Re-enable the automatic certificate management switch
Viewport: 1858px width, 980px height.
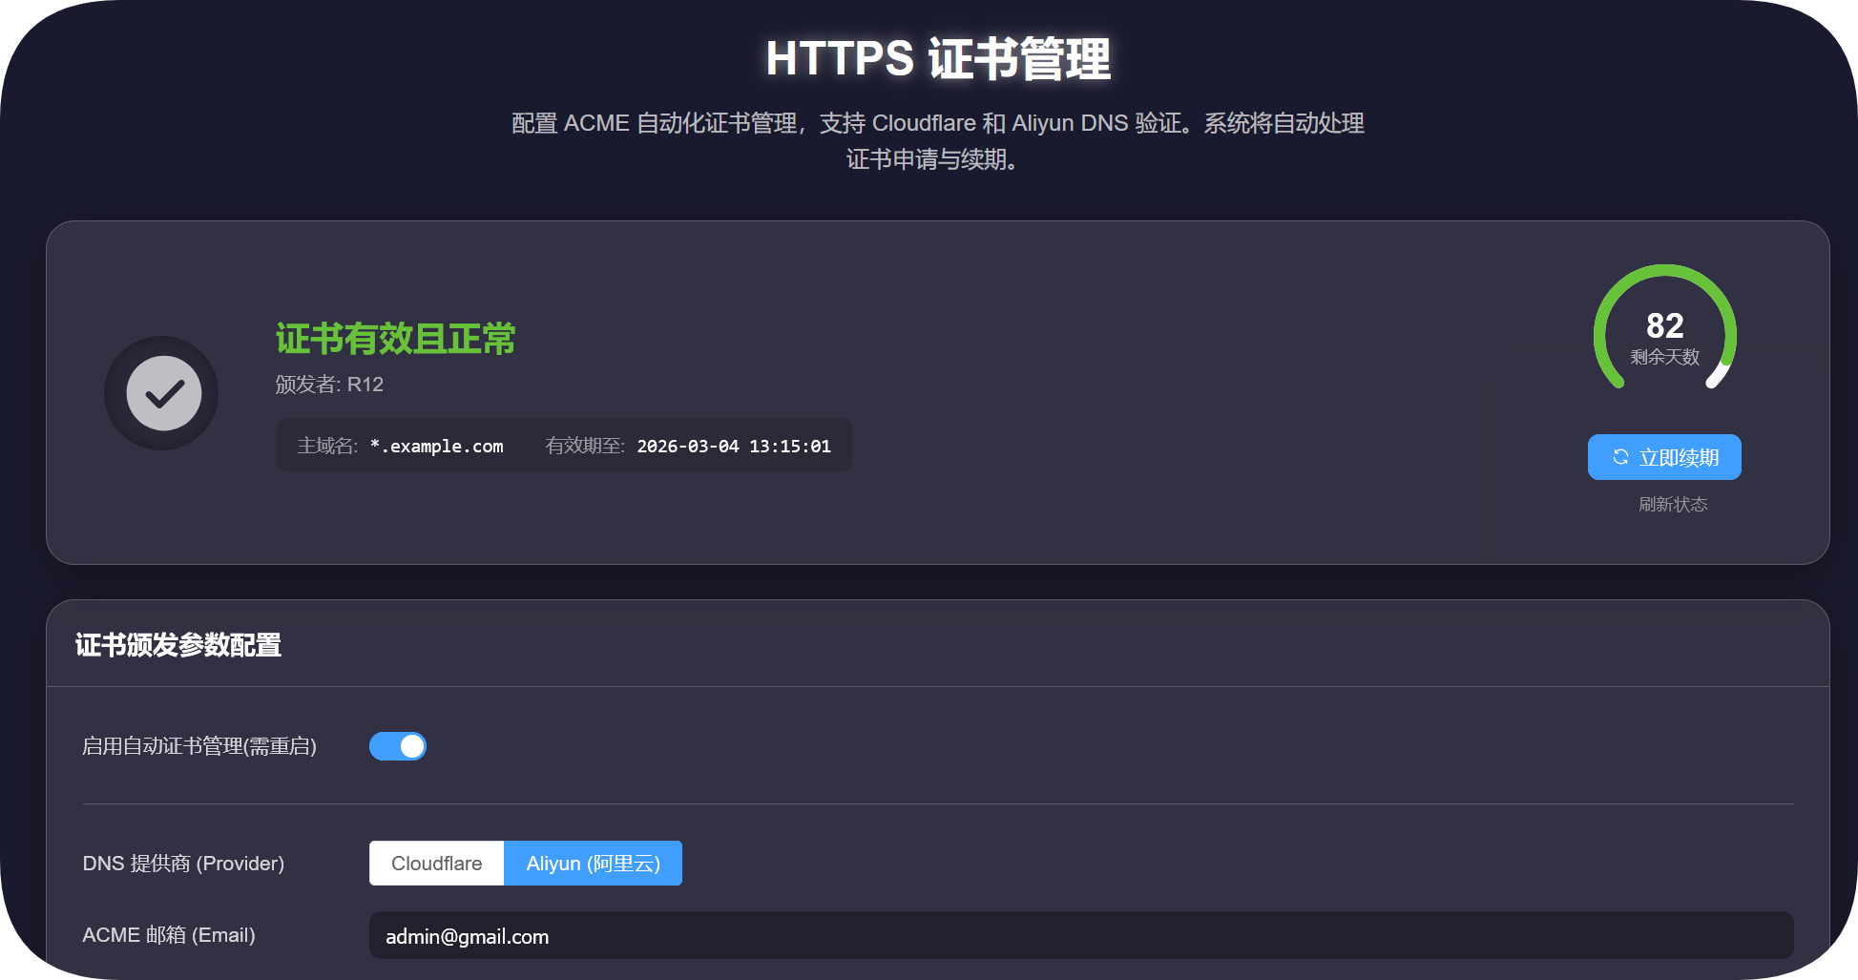coord(398,745)
